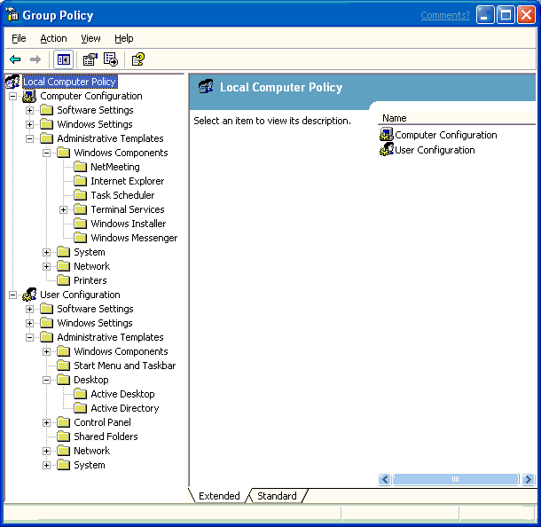
Task: Select the Terminal Services tree item
Action: 128,209
